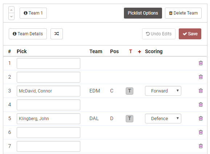This screenshot has width=210, height=154.
Task: Move team up with chevron arrow
Action: [11, 10]
